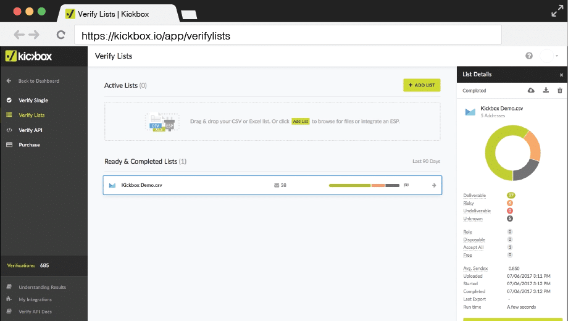
Task: Open Verify API in sidebar
Action: coord(30,130)
